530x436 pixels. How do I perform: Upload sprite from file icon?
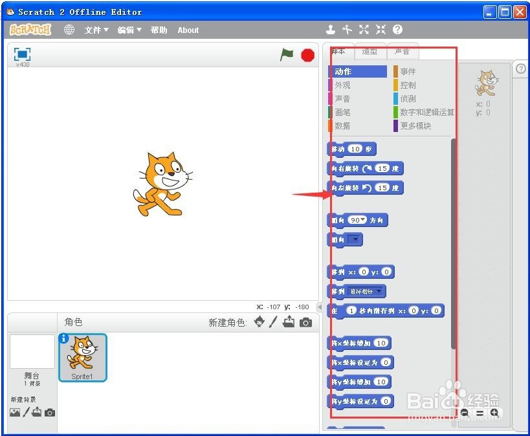click(x=289, y=322)
